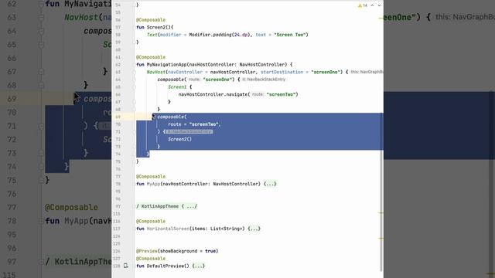
Task: Click the 'this: NavGraphBuilder' hint on line 63
Action: click(367, 72)
